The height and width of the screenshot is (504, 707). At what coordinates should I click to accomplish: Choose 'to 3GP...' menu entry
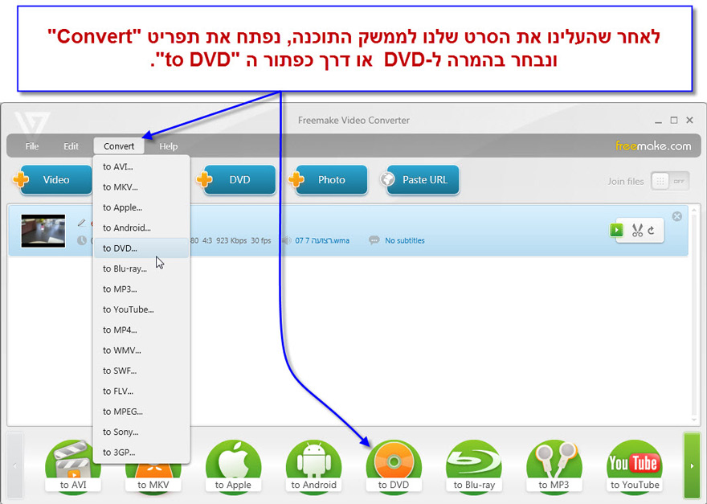(141, 452)
